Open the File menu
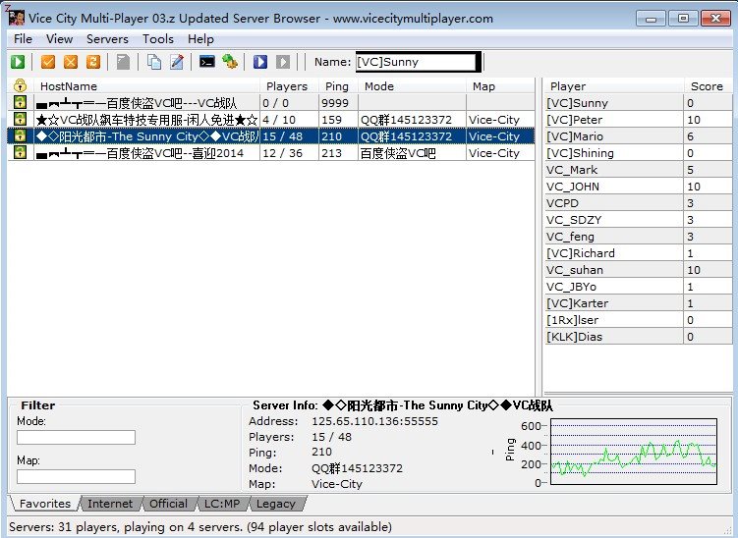The image size is (738, 538). coord(23,39)
